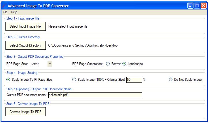Click the output PDF document name field
This screenshot has width=209, height=123.
point(95,95)
